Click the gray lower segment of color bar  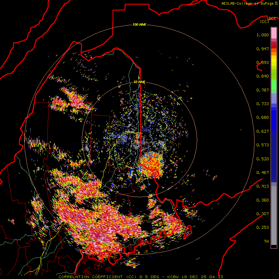pyautogui.click(x=274, y=215)
